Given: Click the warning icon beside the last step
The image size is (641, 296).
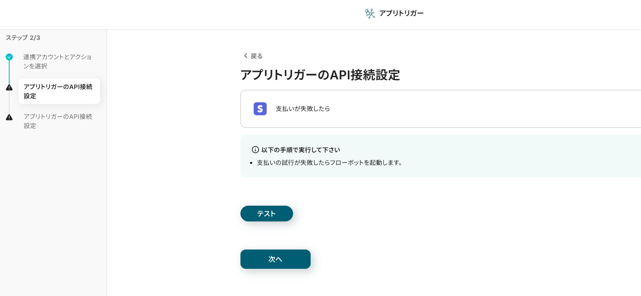Looking at the screenshot, I should [9, 117].
